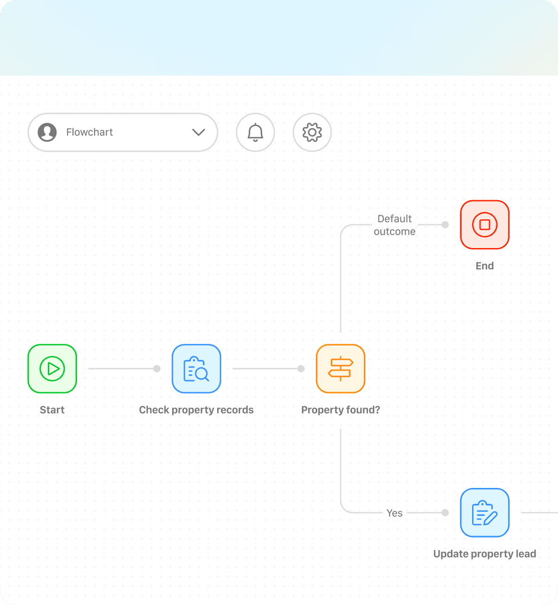This screenshot has width=558, height=605.
Task: Click the user avatar in the Flowchart selector
Action: [x=47, y=132]
